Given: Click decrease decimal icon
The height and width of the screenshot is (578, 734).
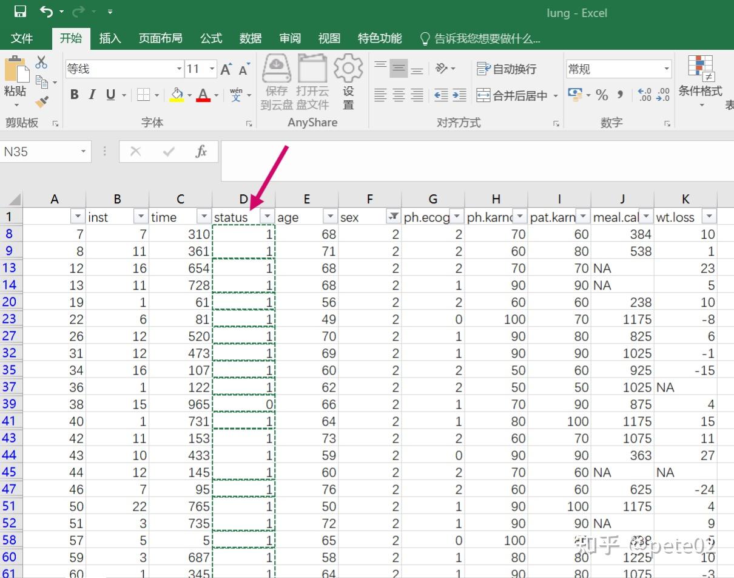Looking at the screenshot, I should (x=663, y=95).
